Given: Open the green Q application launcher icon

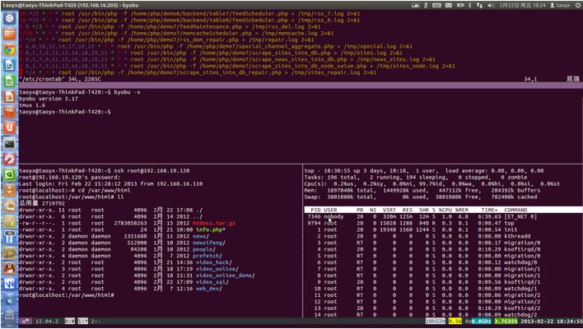Looking at the screenshot, I should tap(9, 174).
